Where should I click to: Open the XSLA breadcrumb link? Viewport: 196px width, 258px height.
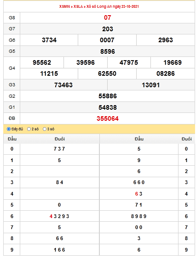tap(78, 6)
